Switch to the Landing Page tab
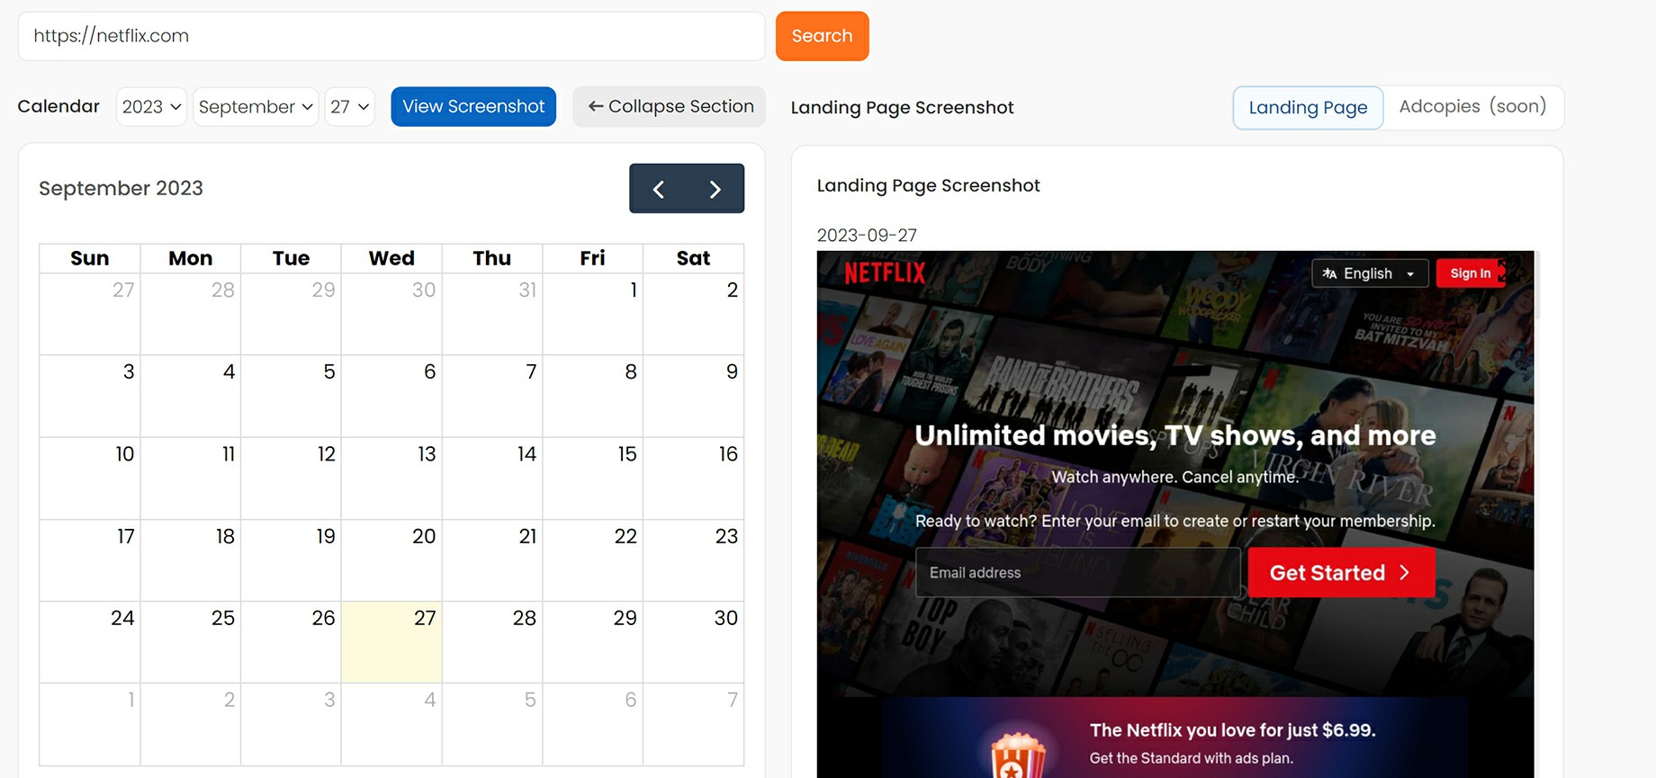Screen dimensions: 1656x778 (1308, 108)
